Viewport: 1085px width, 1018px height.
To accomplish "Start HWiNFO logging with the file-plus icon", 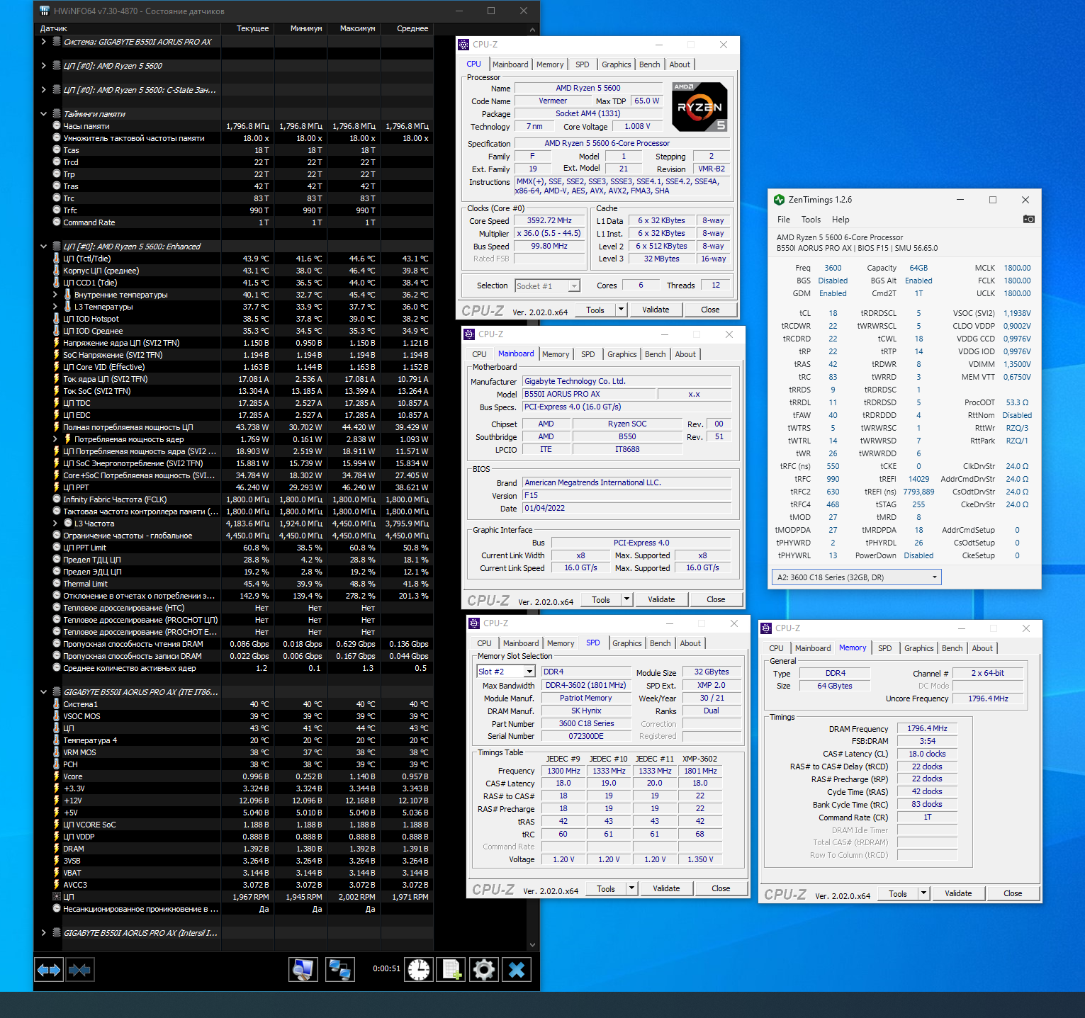I will click(451, 970).
